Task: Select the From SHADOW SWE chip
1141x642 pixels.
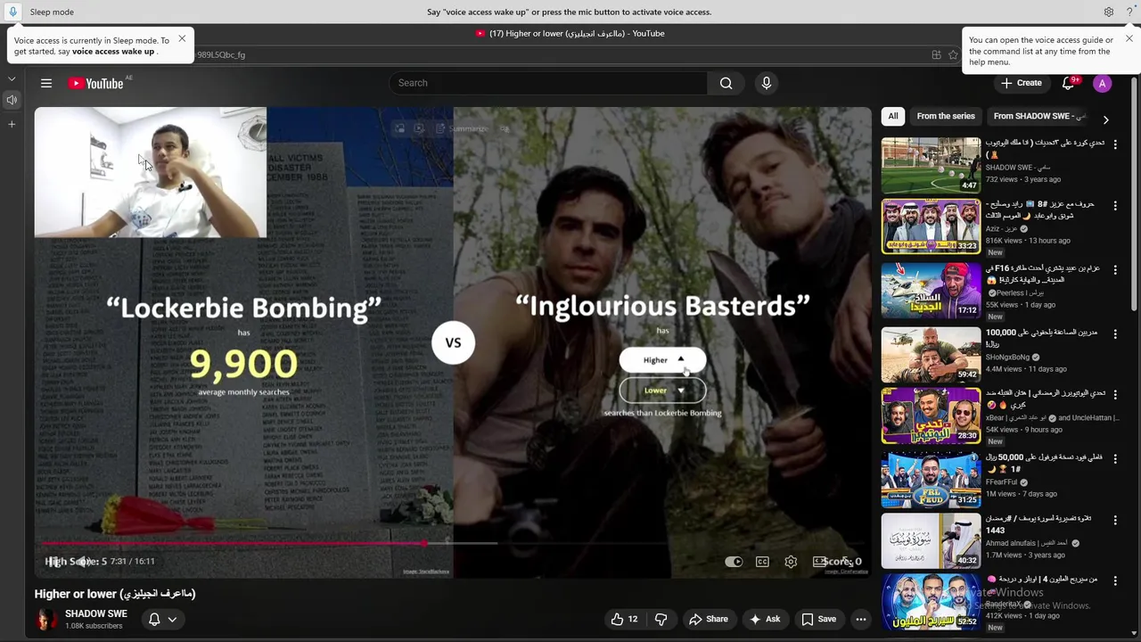Action: [x=1038, y=116]
